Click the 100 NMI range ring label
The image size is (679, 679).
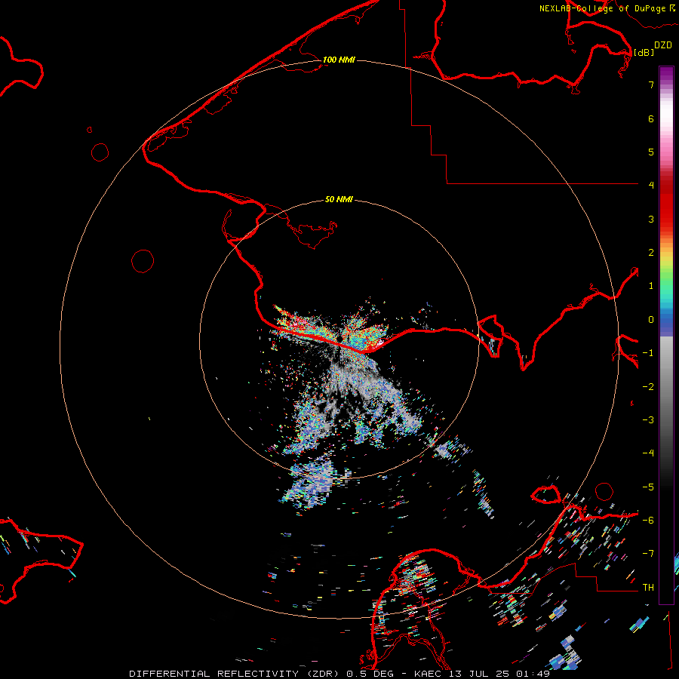pos(339,60)
